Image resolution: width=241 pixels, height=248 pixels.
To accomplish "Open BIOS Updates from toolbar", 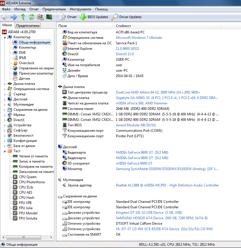I will coord(94,17).
